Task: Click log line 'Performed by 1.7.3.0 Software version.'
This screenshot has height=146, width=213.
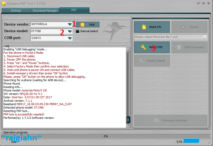Action: (29, 118)
